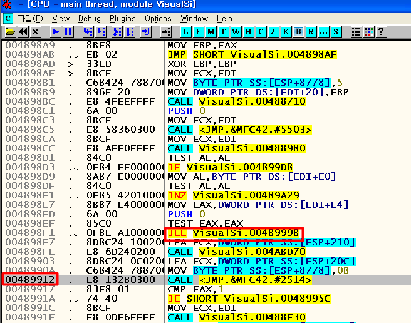Select JLE VisualSi.00489998 instruction

233,233
